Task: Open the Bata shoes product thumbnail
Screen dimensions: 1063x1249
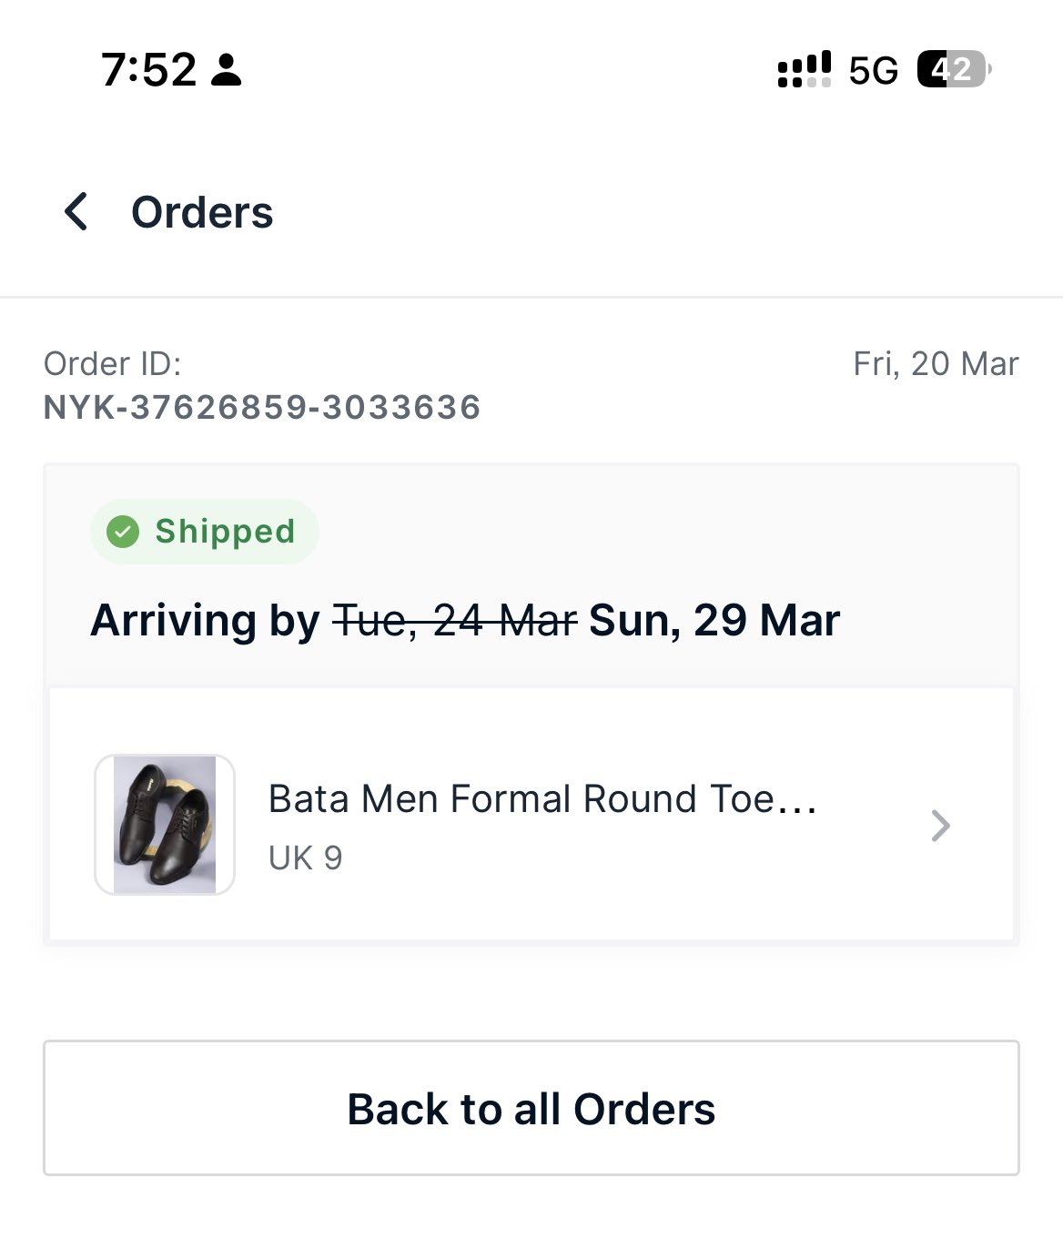Action: [165, 825]
